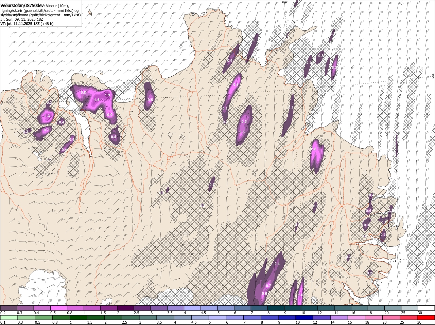Select the deep blue bottom legend swatch between 10 and 12
This screenshot has height=325, width=435.
point(304,318)
